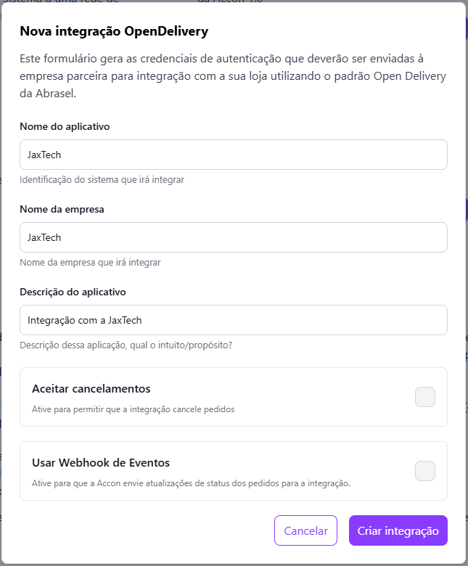Screen dimensions: 468x566
Task: Click the description about Accon envie atualizações de status
Action: tap(191, 483)
